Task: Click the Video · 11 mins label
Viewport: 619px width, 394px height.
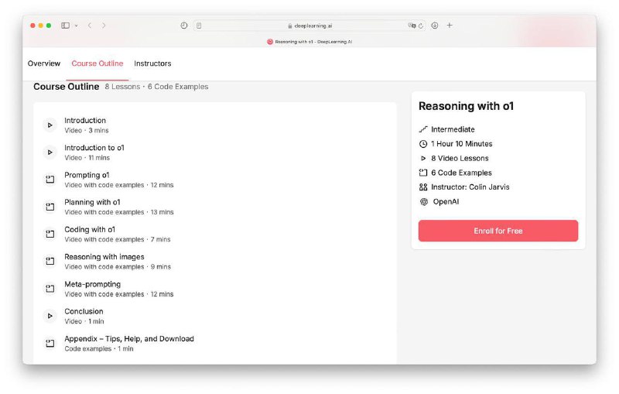Action: pyautogui.click(x=87, y=158)
